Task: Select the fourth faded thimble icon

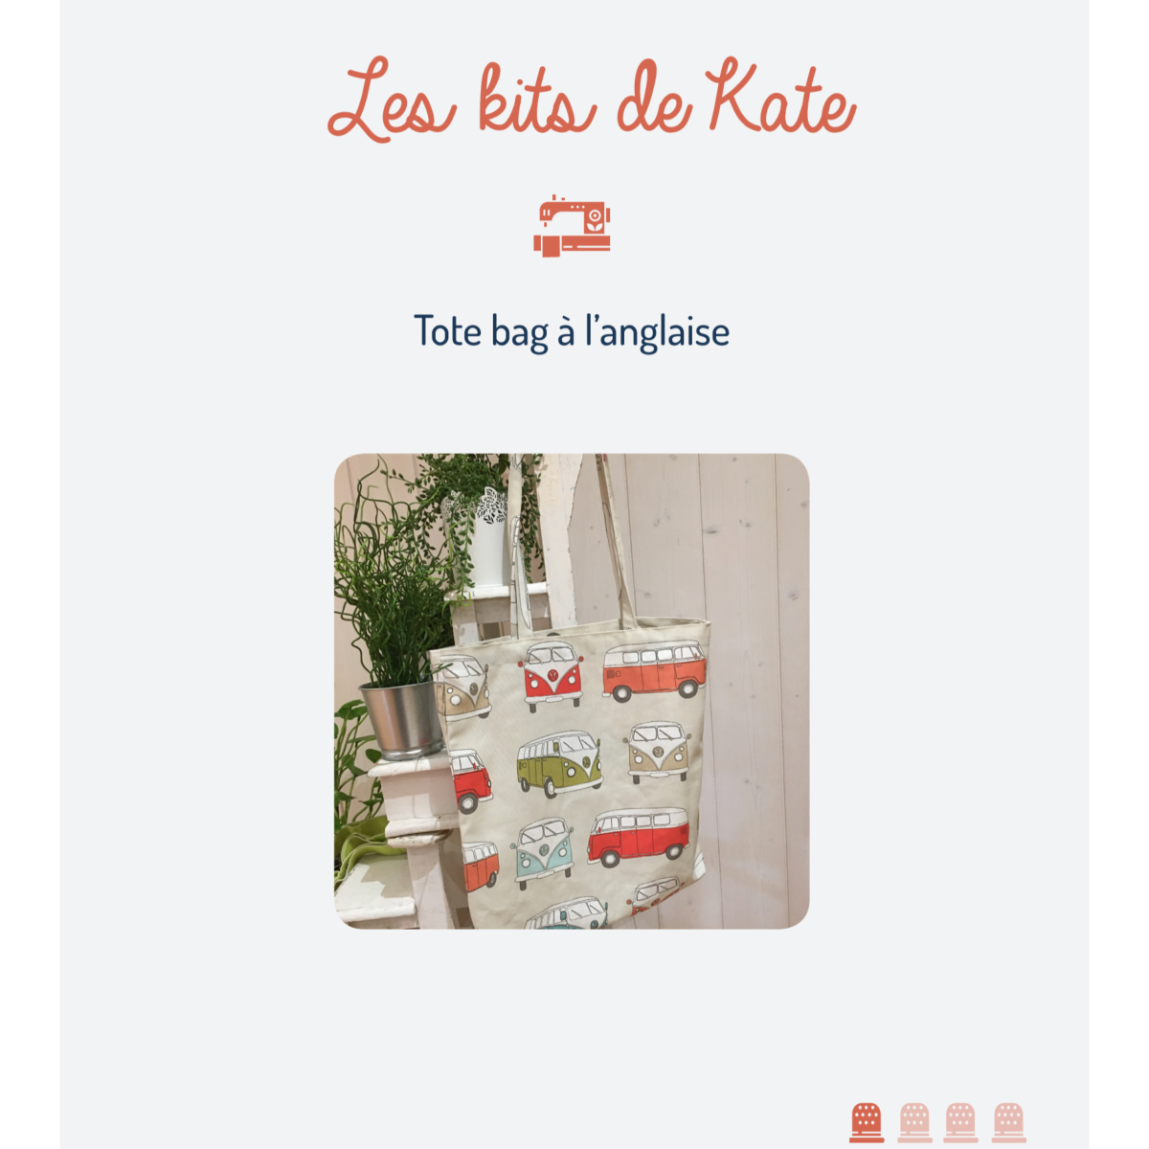Action: coord(1008,1122)
